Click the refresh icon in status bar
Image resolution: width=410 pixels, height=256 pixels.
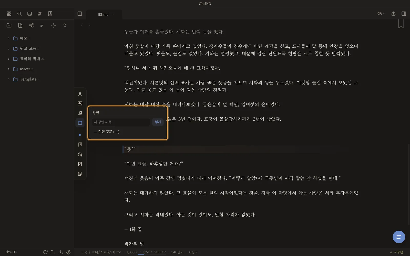[x=45, y=252]
